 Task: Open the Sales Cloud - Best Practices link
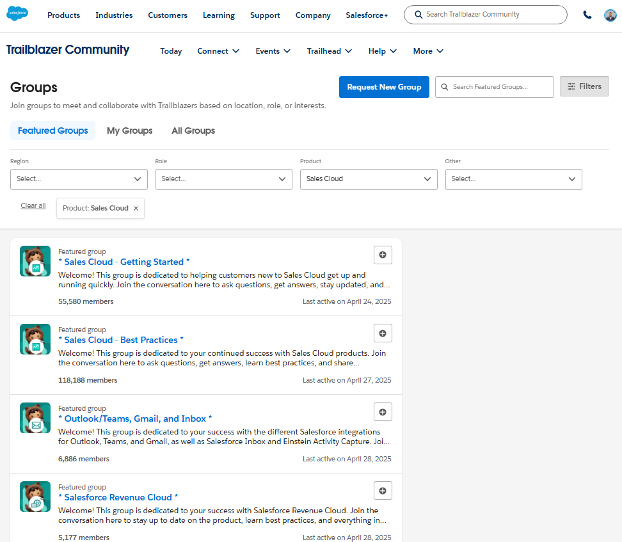point(121,340)
